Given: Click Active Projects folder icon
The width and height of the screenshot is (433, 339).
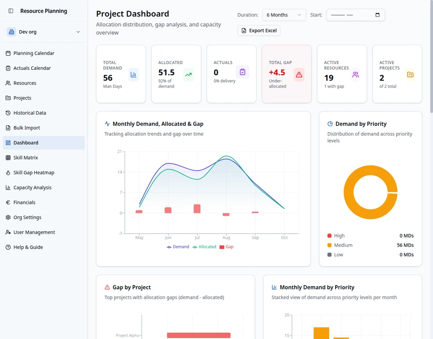Looking at the screenshot, I should pos(410,74).
